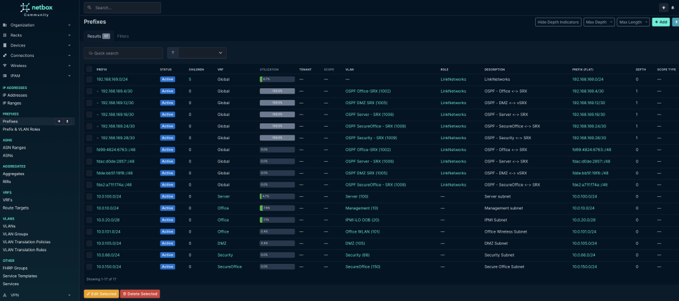679x301 pixels.
Task: Click the add icon beside Prefixes in sidebar
Action: [58, 121]
